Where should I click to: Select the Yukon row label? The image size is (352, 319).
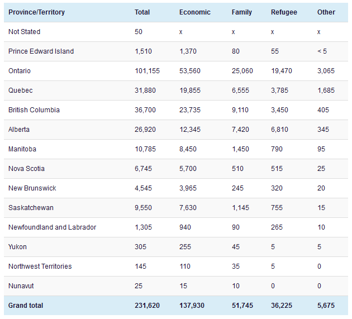coord(17,247)
